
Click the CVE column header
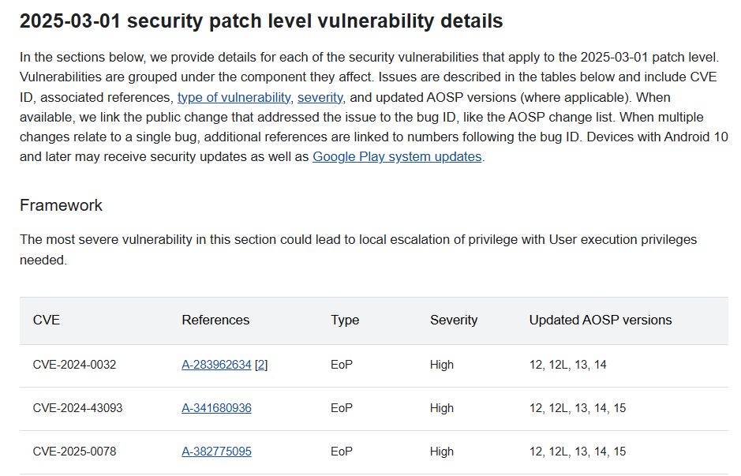(x=47, y=320)
